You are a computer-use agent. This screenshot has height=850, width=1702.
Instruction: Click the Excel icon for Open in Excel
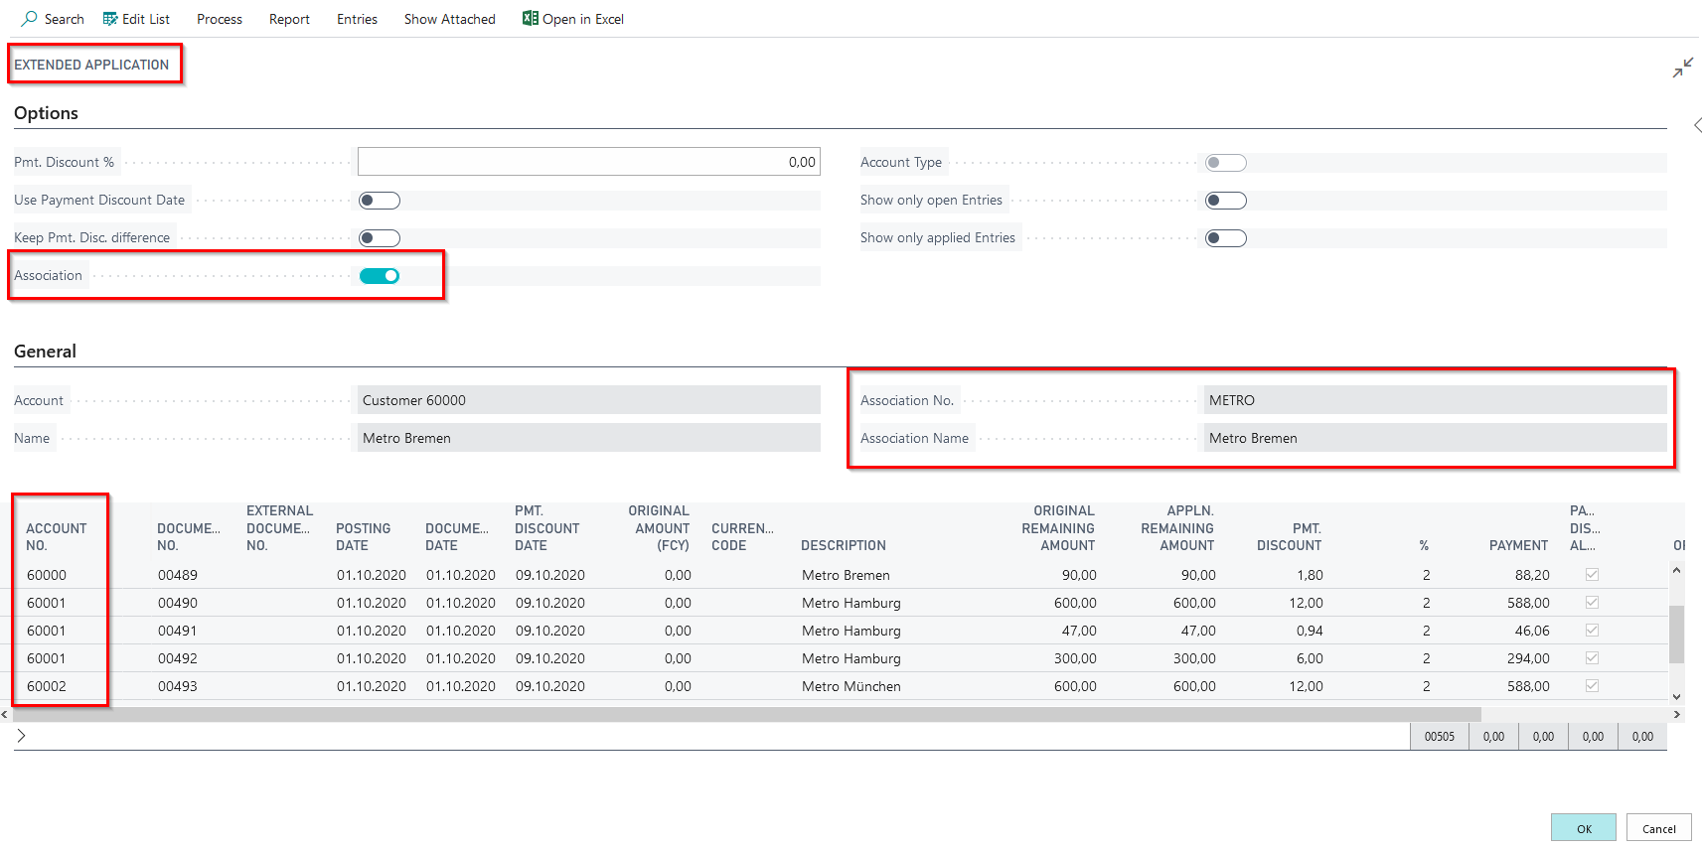tap(531, 19)
